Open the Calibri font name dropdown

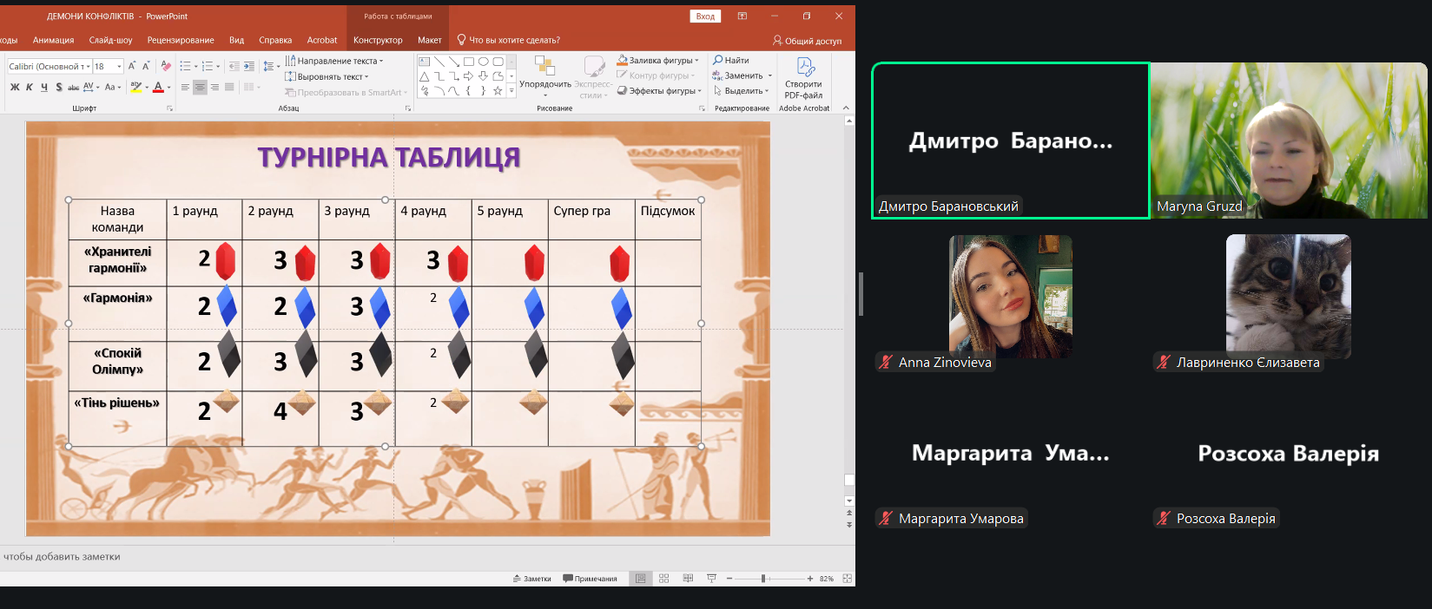(x=49, y=66)
